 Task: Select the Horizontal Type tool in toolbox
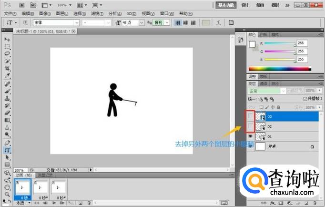7,150
